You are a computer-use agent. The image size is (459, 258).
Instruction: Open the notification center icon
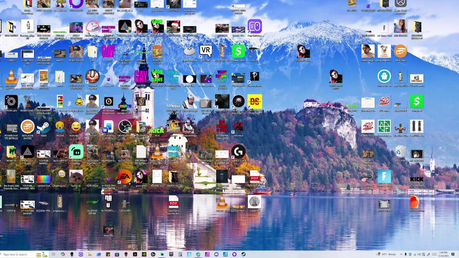pos(453,254)
